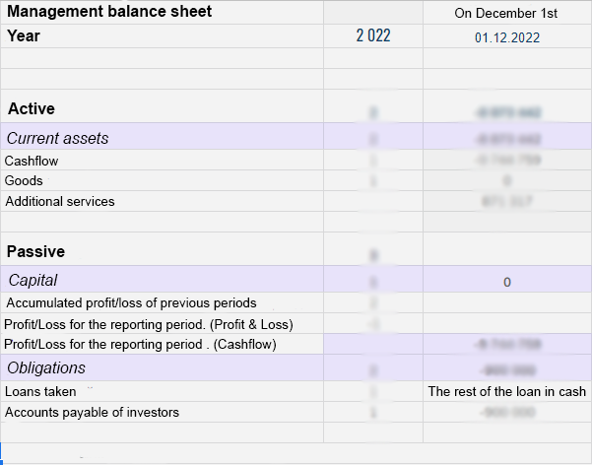Viewport: 592px width, 465px height.
Task: Click the Capital row label cell
Action: 33,281
